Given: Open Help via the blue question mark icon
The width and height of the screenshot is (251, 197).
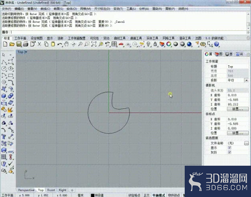Looking at the screenshot, I should (x=217, y=44).
